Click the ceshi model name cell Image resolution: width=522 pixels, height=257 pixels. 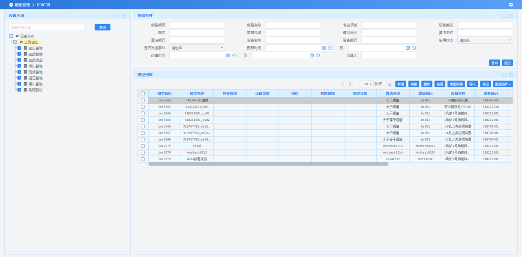tap(197, 146)
